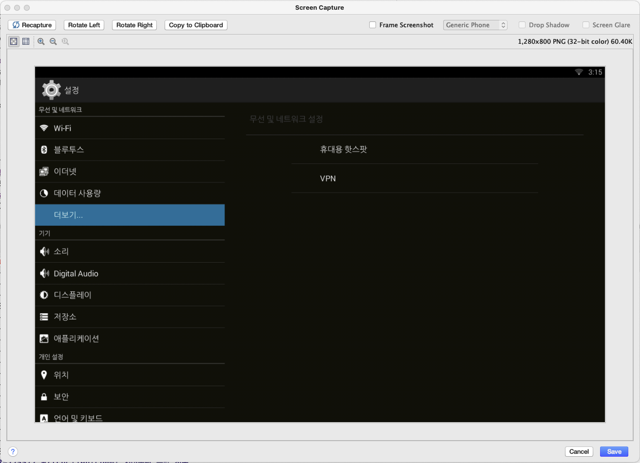640x463 pixels.
Task: Select the Wi-Fi text label in the settings list
Action: tap(62, 128)
